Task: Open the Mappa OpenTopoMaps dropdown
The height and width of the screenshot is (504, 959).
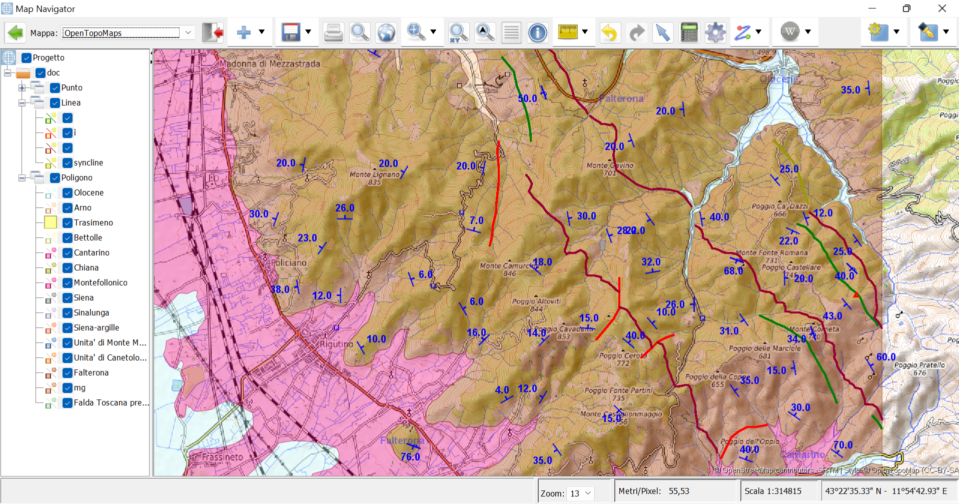Action: click(128, 33)
